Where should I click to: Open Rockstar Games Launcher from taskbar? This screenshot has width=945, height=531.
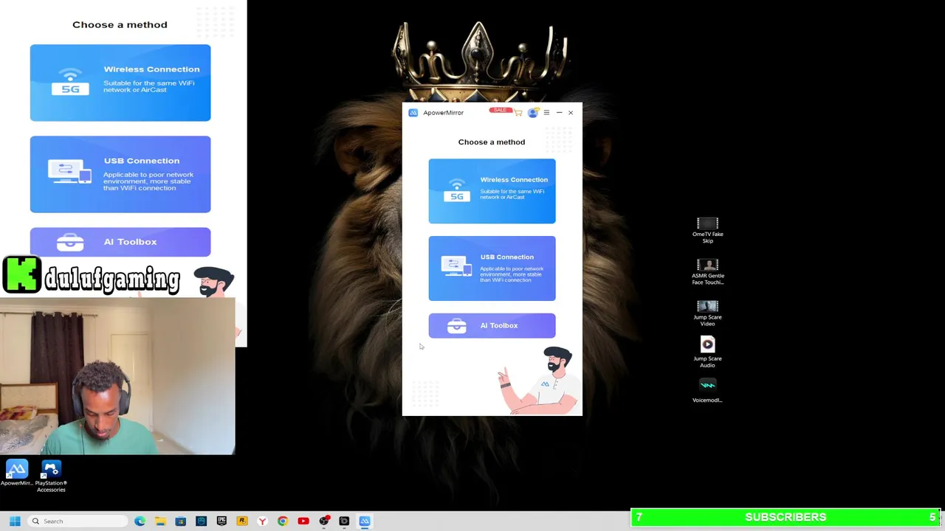coord(241,521)
